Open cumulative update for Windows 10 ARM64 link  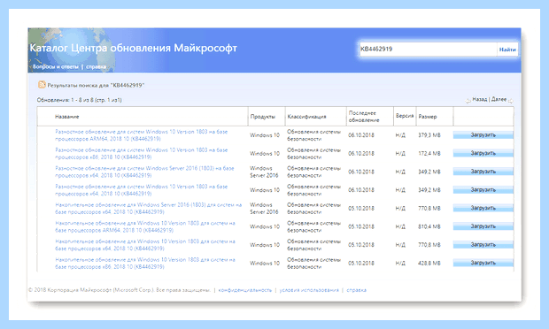point(145,226)
